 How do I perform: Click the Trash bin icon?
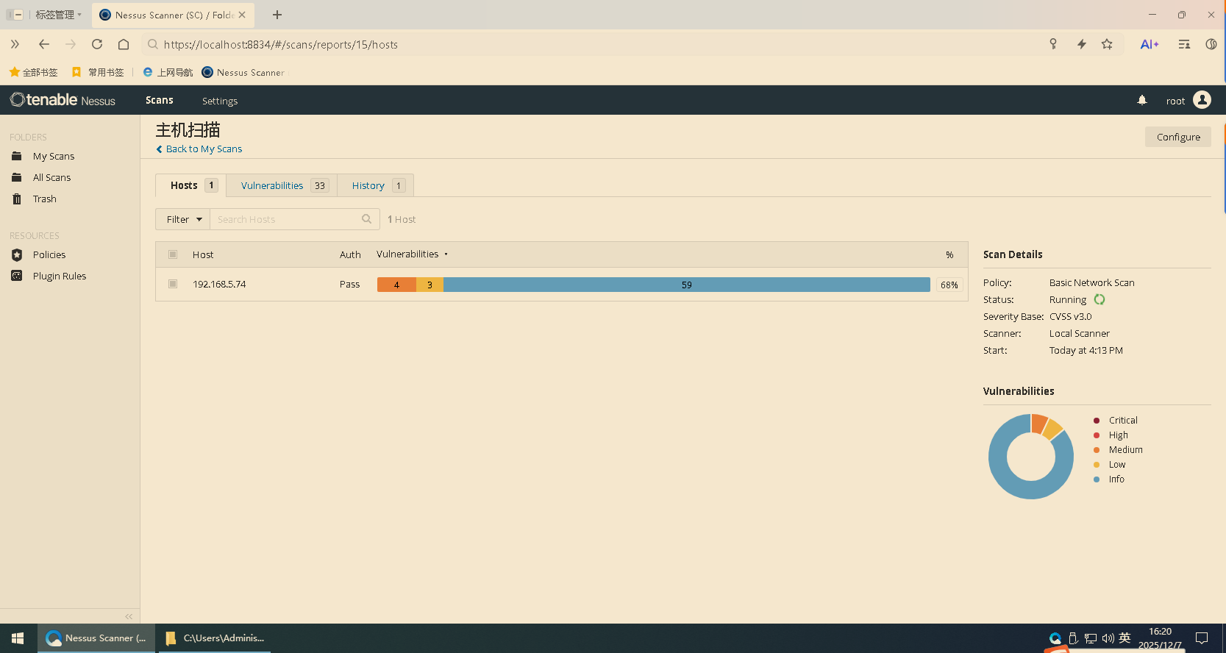click(17, 199)
